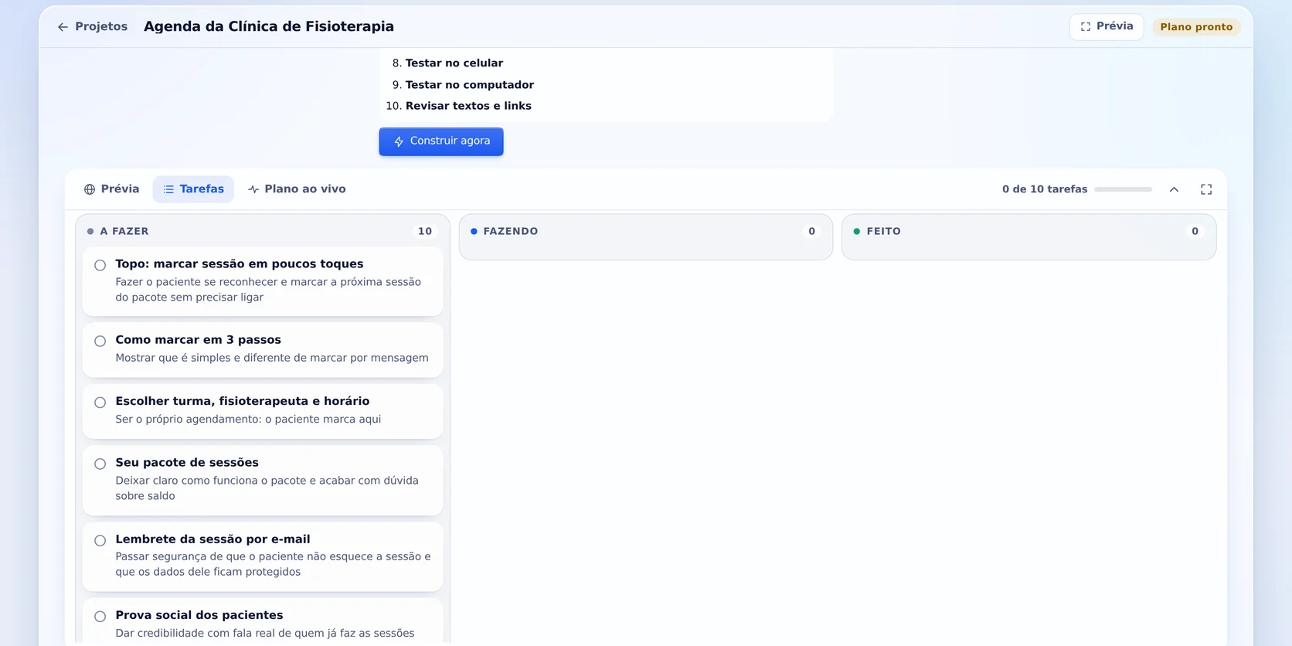Click the back arrow next to Projetos

pyautogui.click(x=63, y=27)
